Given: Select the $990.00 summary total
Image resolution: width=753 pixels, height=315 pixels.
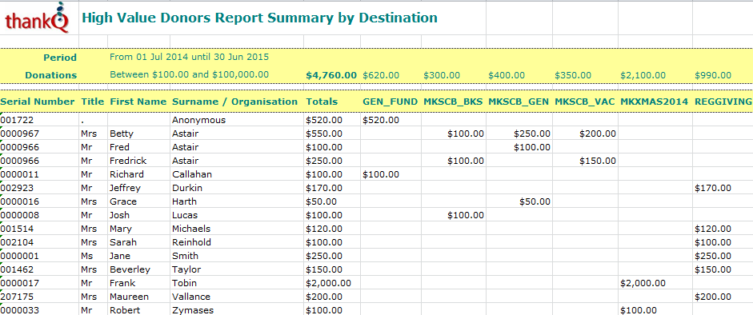Looking at the screenshot, I should click(x=713, y=75).
